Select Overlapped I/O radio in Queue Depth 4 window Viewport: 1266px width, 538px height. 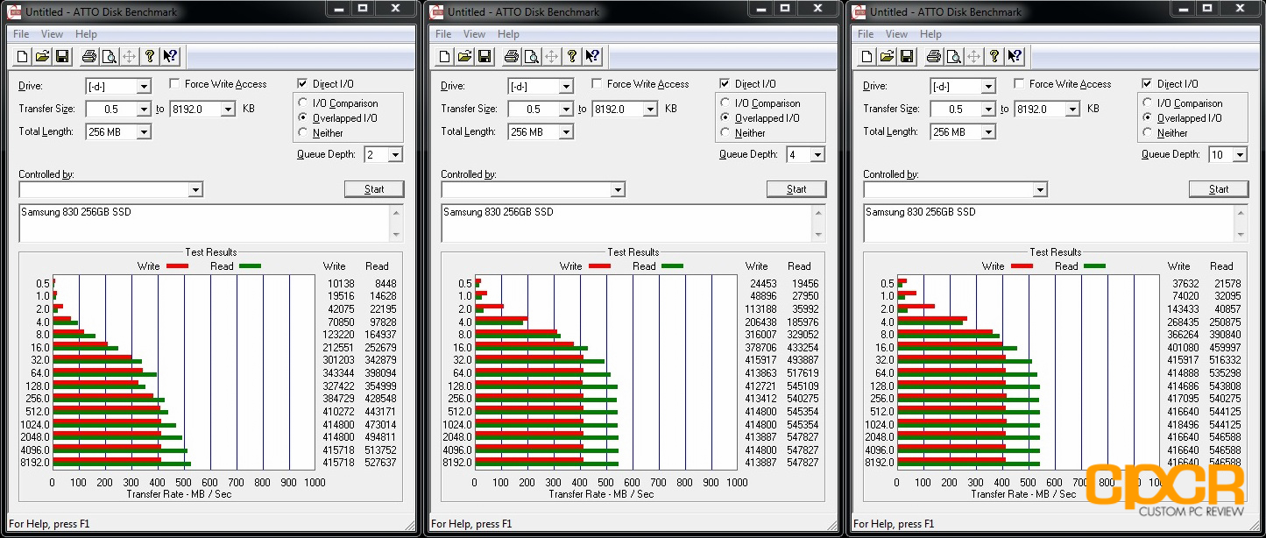coord(726,118)
